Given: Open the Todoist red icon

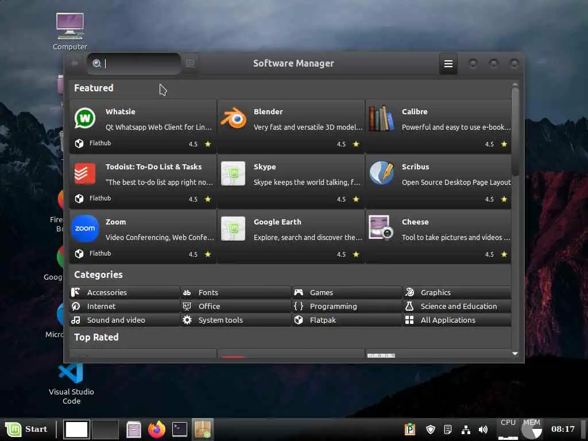Looking at the screenshot, I should click(x=85, y=173).
